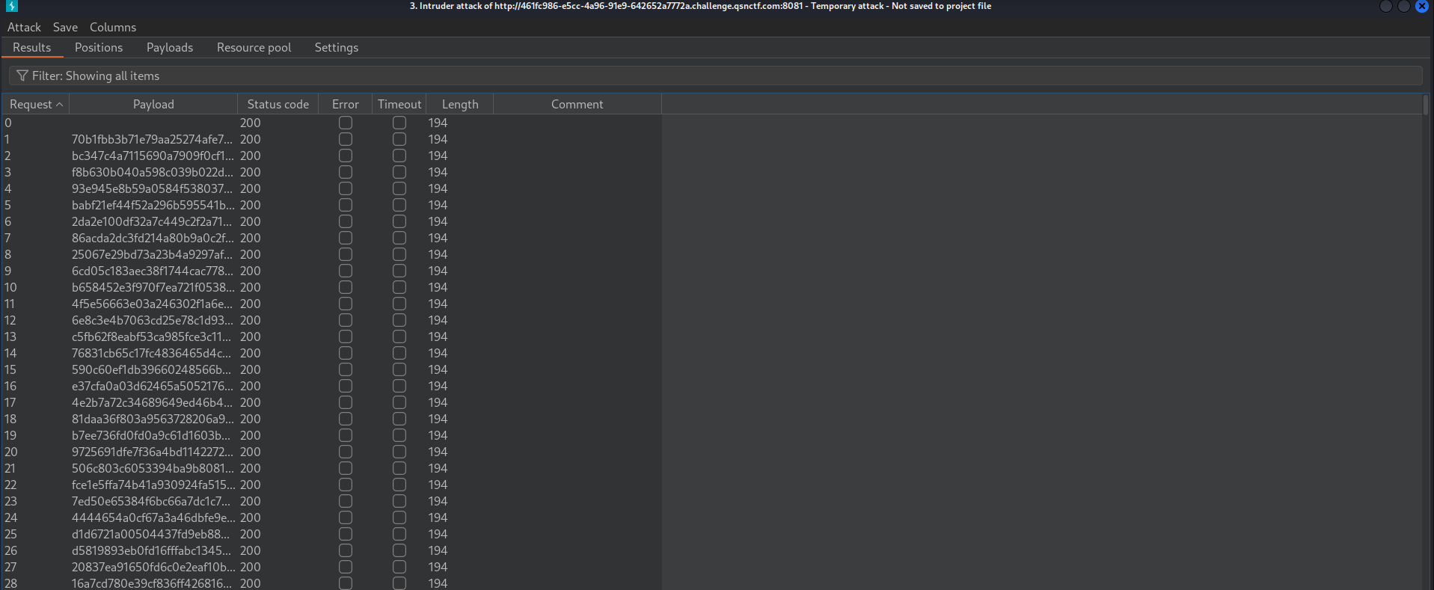Select payload 4f5e56663e03a246302f1a6e...
1434x590 pixels.
153,304
